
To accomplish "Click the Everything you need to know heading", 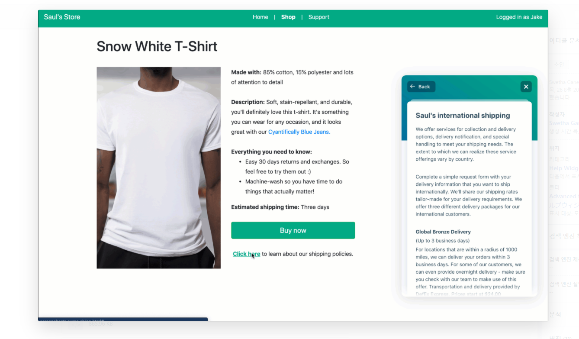I will [271, 152].
